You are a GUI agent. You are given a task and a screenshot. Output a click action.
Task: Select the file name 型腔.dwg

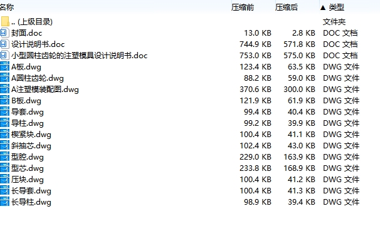click(28, 157)
